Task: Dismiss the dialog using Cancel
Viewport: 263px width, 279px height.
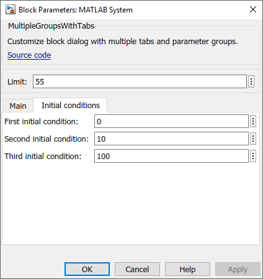Action: tap(137, 269)
